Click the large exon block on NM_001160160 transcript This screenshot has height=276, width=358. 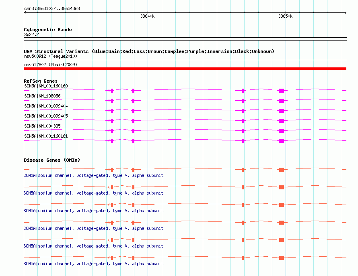(282, 91)
